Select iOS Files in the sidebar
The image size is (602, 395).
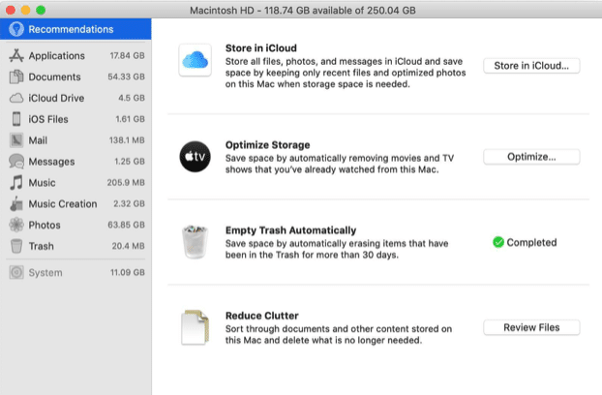[x=50, y=119]
